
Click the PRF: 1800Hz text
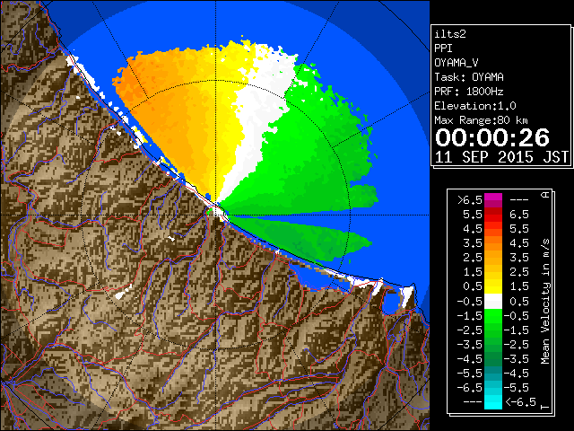(x=469, y=92)
